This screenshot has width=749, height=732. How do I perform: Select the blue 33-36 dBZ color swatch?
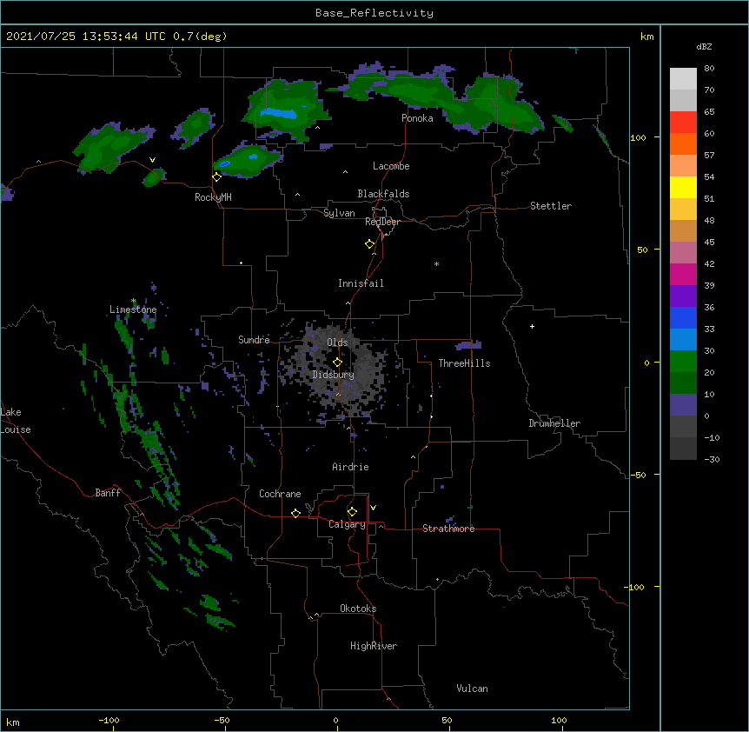pyautogui.click(x=683, y=317)
